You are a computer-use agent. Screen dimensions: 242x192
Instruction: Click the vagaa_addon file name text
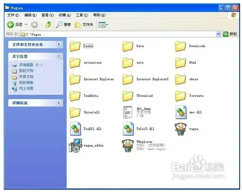coord(94,145)
